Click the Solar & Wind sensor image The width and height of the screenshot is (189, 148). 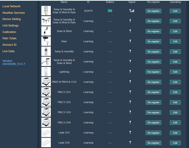[46, 31]
